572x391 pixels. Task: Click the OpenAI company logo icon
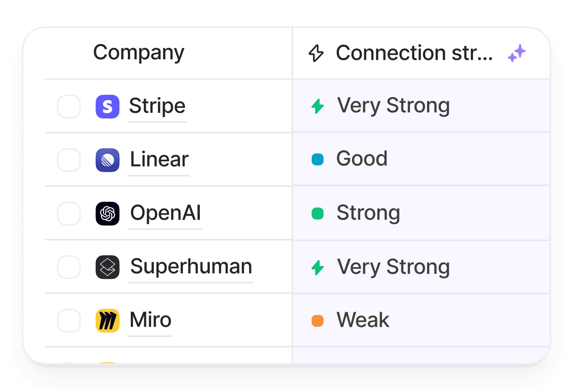point(107,213)
